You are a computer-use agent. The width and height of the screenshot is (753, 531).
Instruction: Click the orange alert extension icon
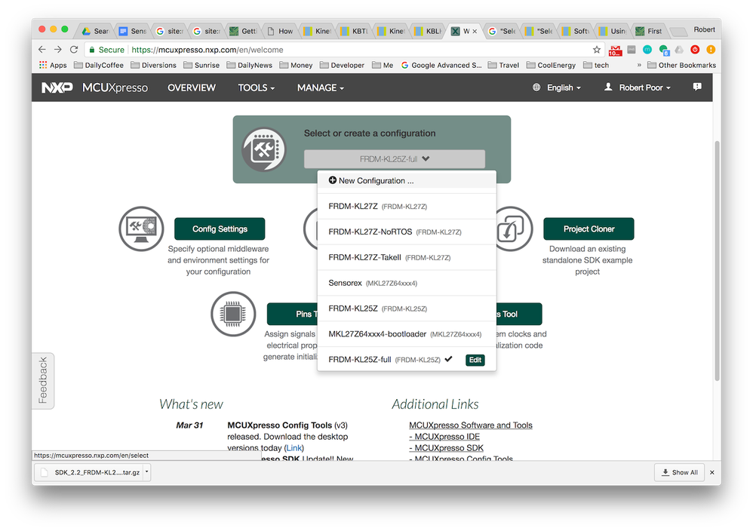click(x=711, y=50)
